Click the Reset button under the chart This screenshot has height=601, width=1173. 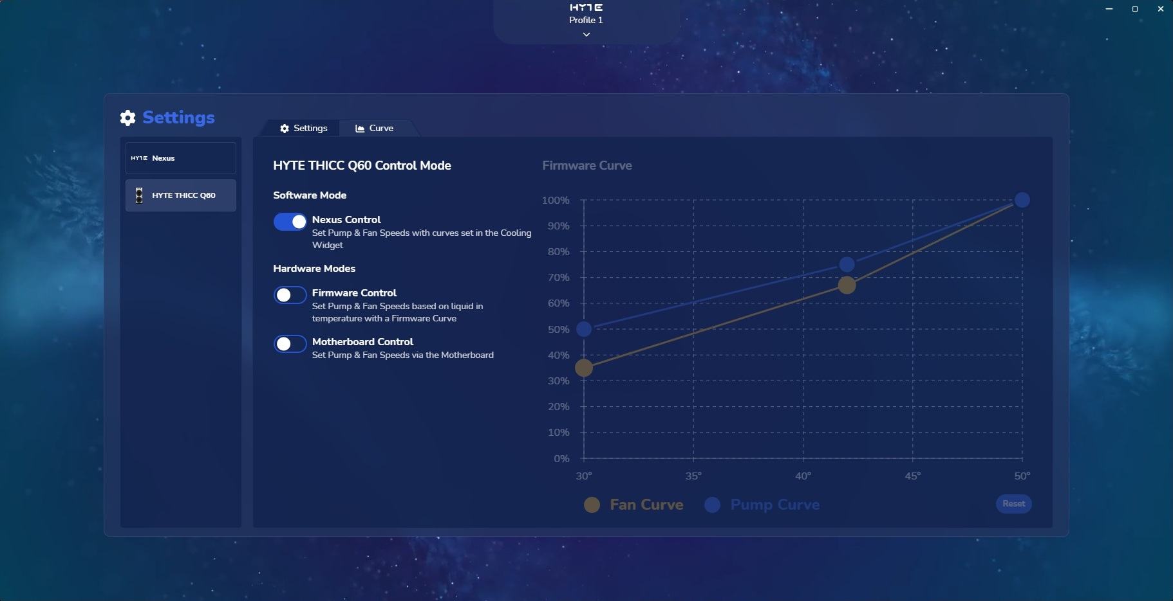(x=1013, y=504)
